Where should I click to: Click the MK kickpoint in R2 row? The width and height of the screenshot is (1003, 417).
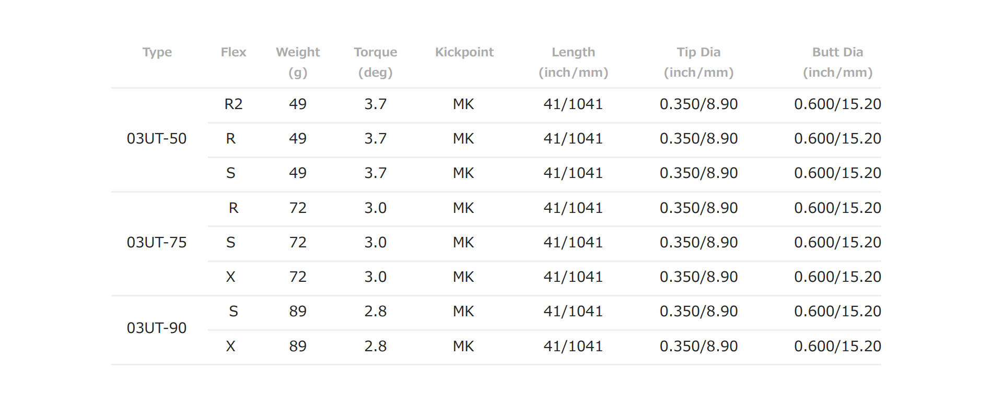463,104
